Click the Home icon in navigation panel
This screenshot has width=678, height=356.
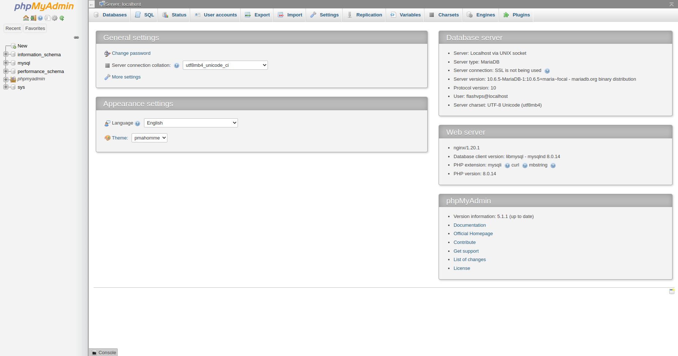click(x=26, y=18)
